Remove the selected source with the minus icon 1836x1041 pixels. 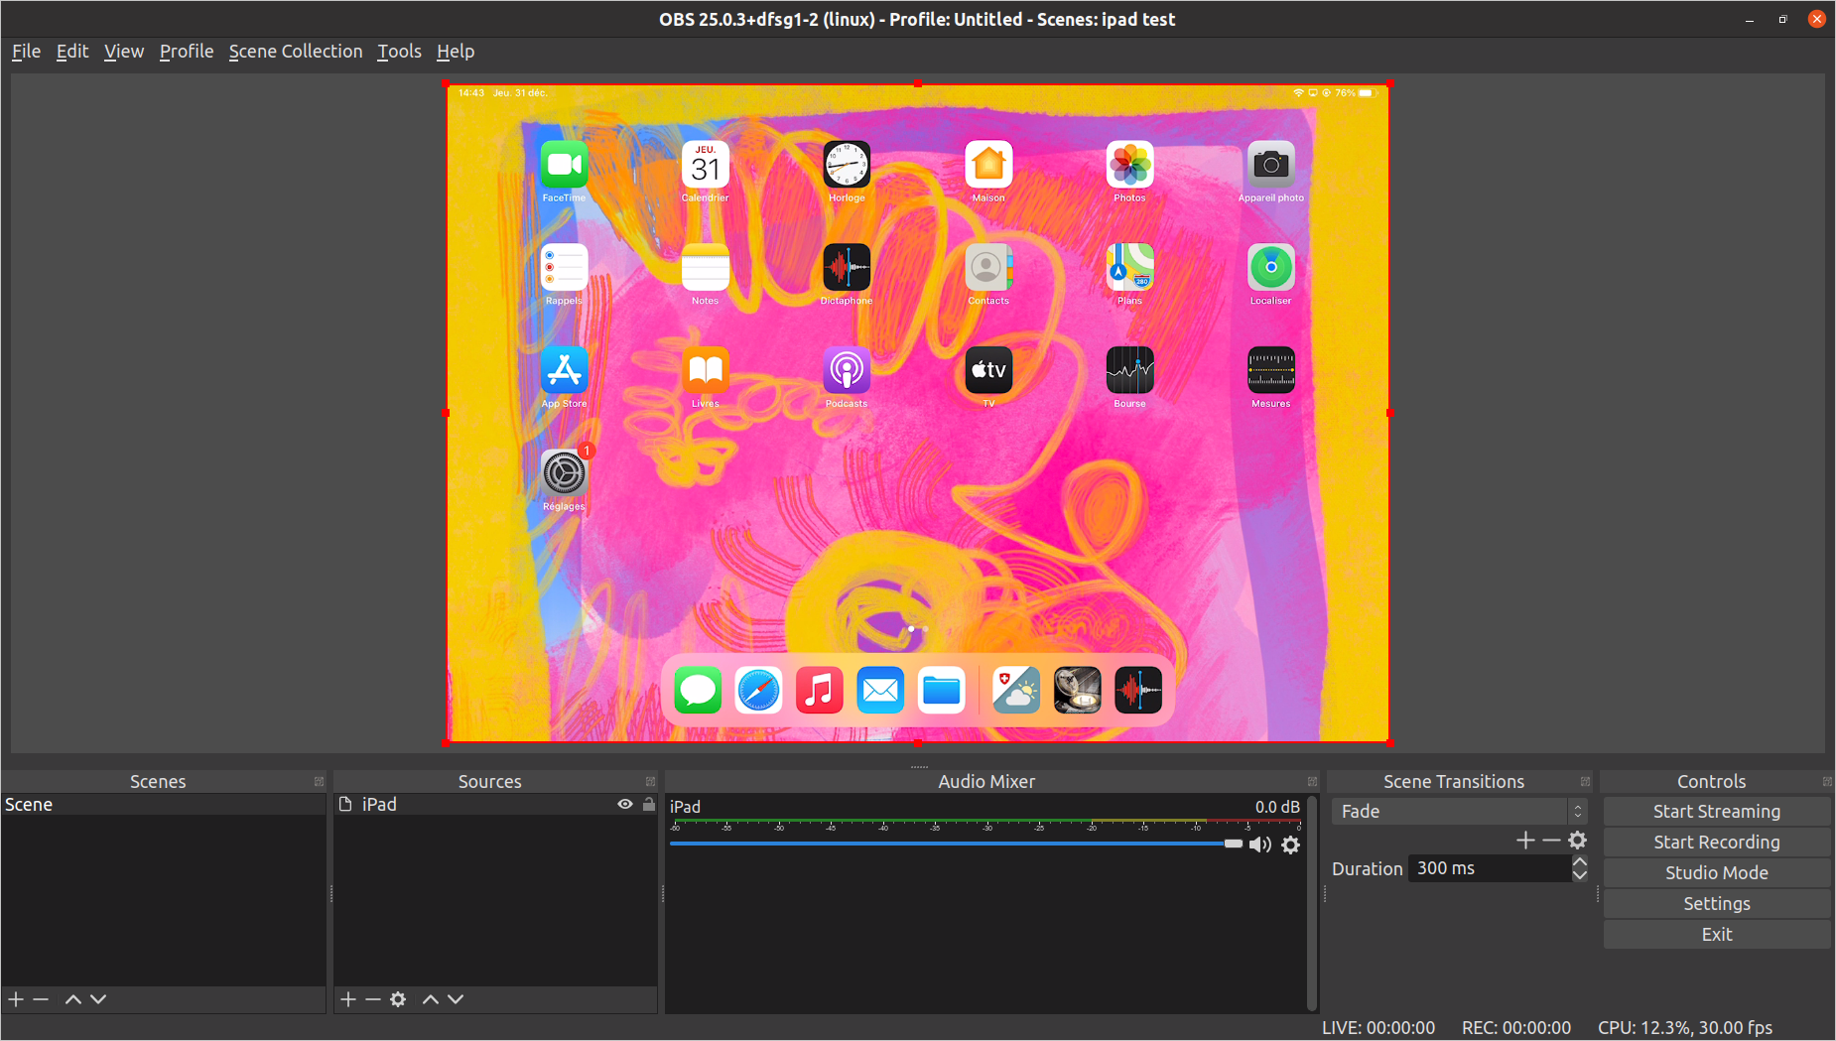(x=373, y=999)
